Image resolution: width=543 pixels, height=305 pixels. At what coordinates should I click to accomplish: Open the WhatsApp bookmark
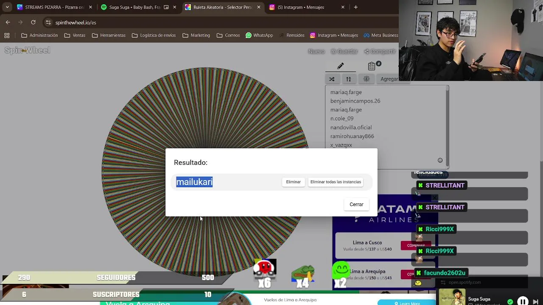pos(259,35)
